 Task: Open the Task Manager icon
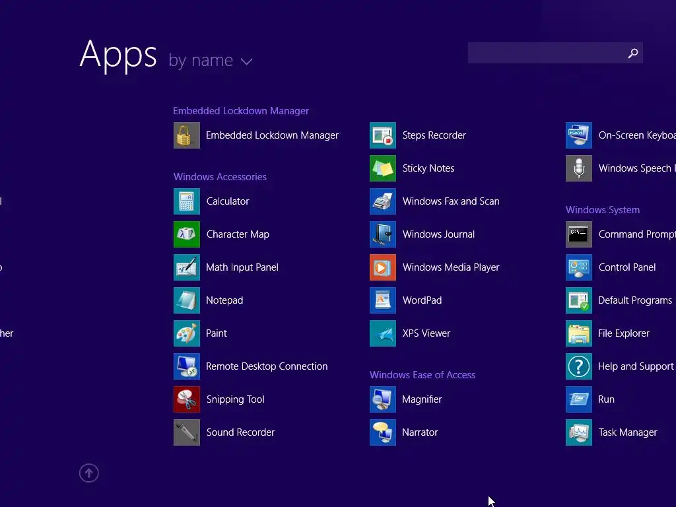point(579,432)
